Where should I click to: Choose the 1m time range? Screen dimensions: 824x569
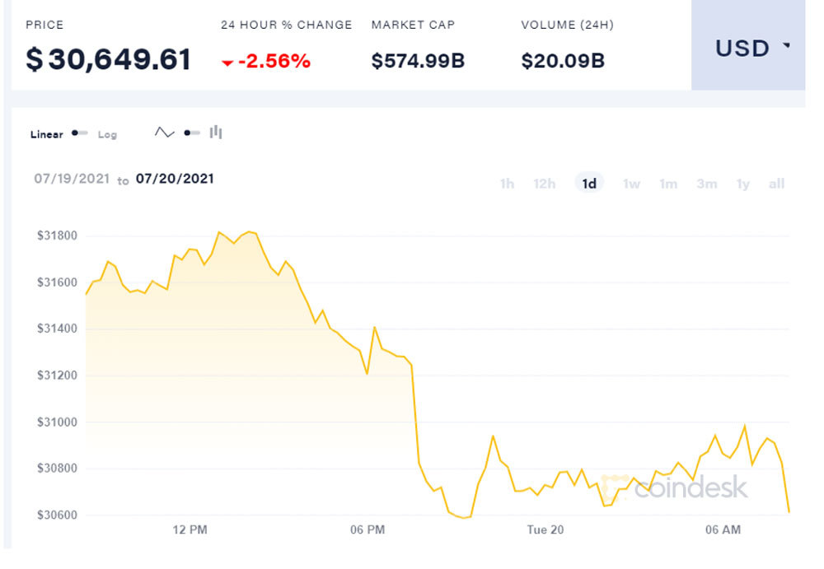[668, 184]
